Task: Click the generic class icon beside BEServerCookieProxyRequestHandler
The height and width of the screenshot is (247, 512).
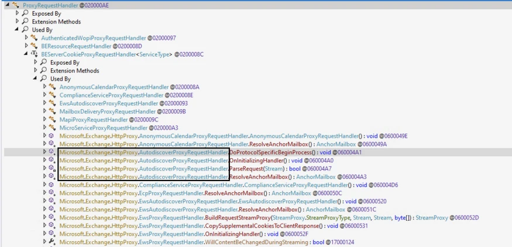Action: 35,54
